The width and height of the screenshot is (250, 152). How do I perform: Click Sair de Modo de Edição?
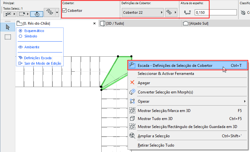pos(43,63)
